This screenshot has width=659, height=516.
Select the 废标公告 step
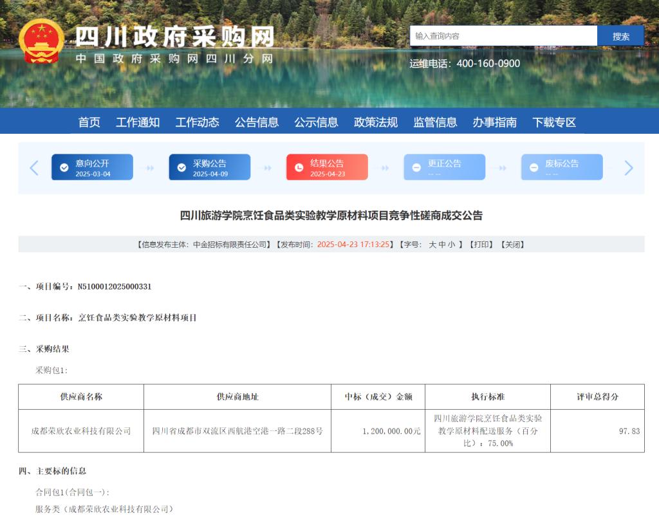562,167
